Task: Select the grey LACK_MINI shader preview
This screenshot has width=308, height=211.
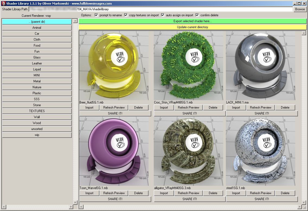Action: [x=261, y=66]
